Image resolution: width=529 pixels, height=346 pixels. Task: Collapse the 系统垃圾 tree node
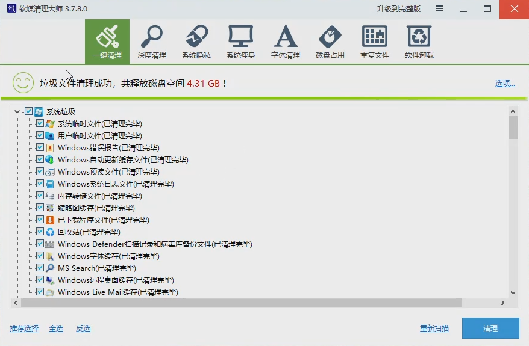pyautogui.click(x=16, y=111)
